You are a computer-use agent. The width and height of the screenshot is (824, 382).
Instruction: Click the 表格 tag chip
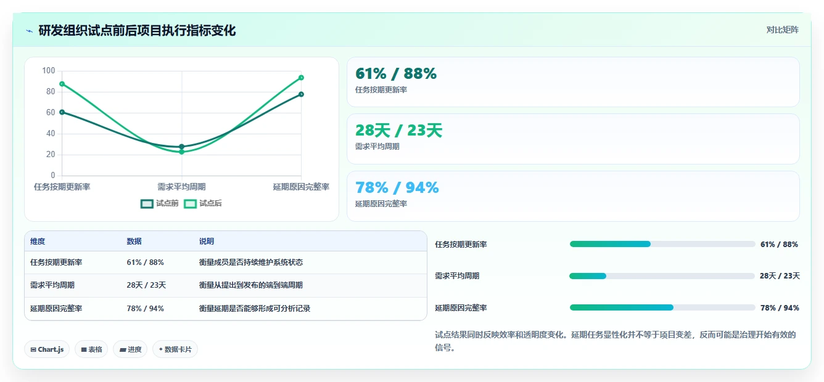(x=91, y=349)
